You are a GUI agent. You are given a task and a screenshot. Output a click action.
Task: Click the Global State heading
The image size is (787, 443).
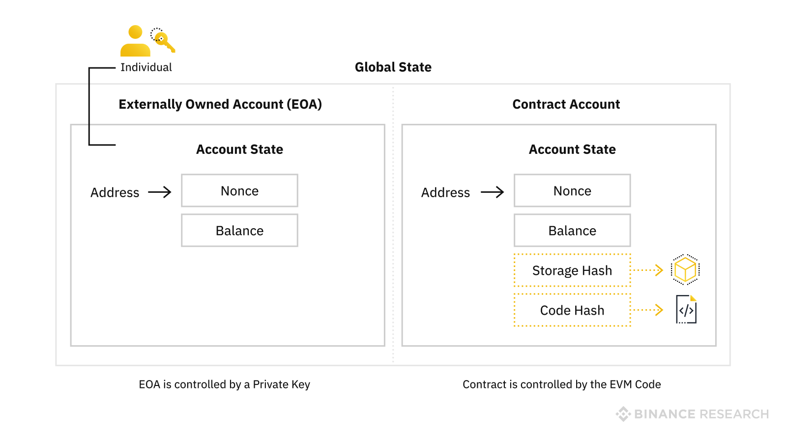[393, 67]
